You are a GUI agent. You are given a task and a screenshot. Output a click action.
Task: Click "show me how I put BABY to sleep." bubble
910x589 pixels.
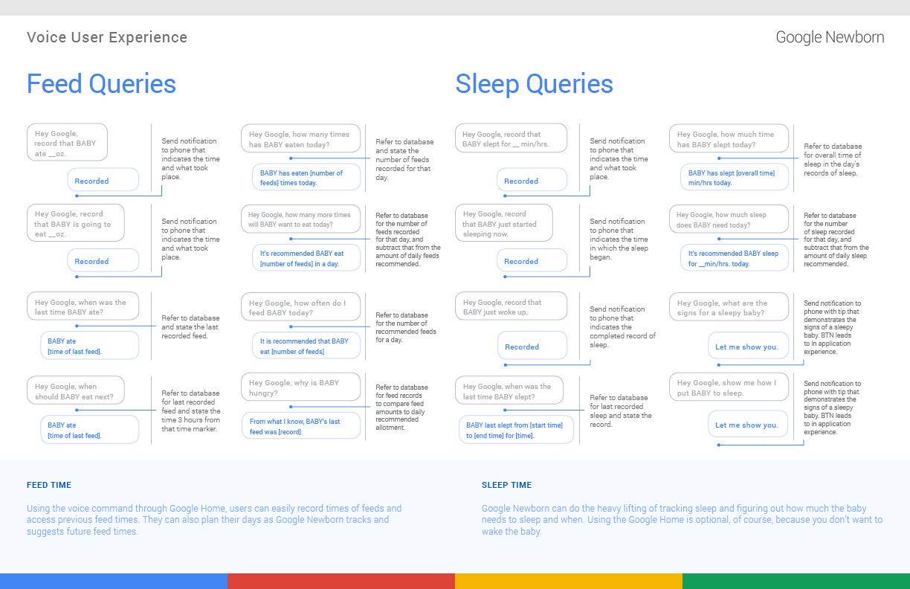(x=729, y=387)
